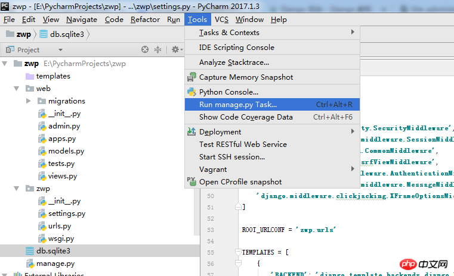Viewport: 454px width, 276px height.
Task: Click the Capture Memory Snapshot icon
Action: (x=192, y=77)
